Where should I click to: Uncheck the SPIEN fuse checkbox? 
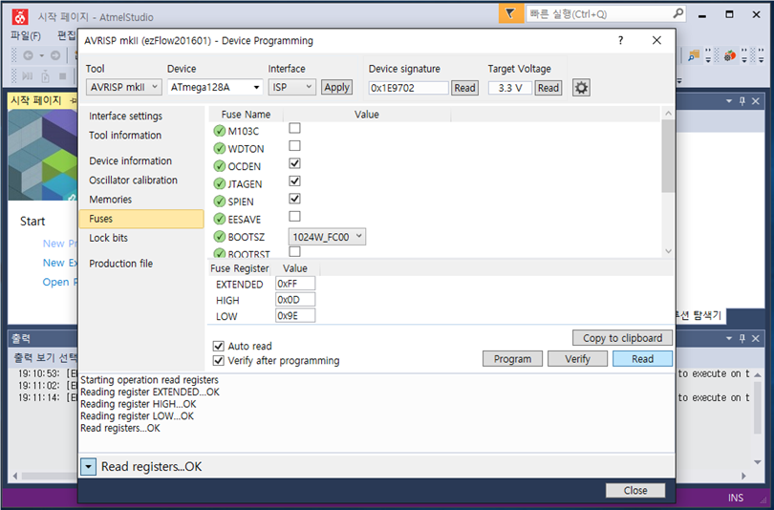pos(294,199)
